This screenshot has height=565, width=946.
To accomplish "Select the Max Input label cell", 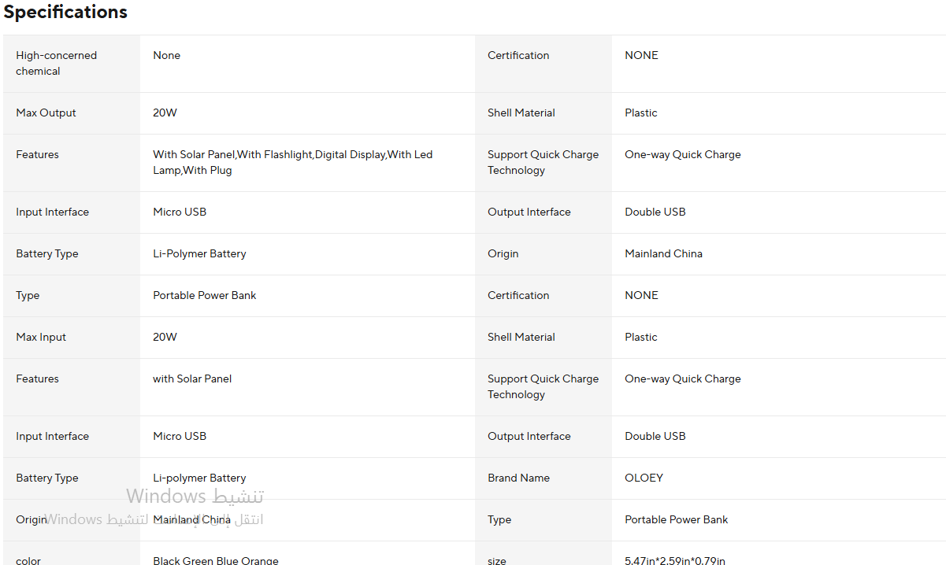I will click(41, 337).
